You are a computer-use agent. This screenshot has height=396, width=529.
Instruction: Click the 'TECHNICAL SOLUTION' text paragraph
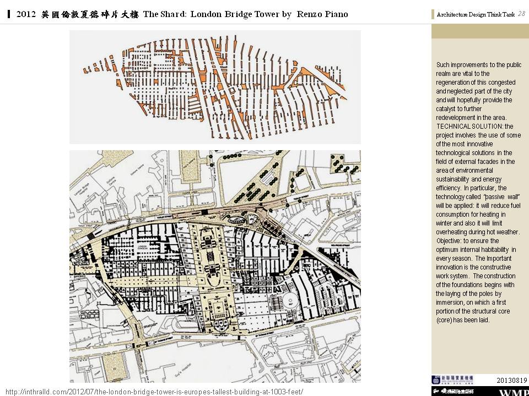[x=474, y=126]
